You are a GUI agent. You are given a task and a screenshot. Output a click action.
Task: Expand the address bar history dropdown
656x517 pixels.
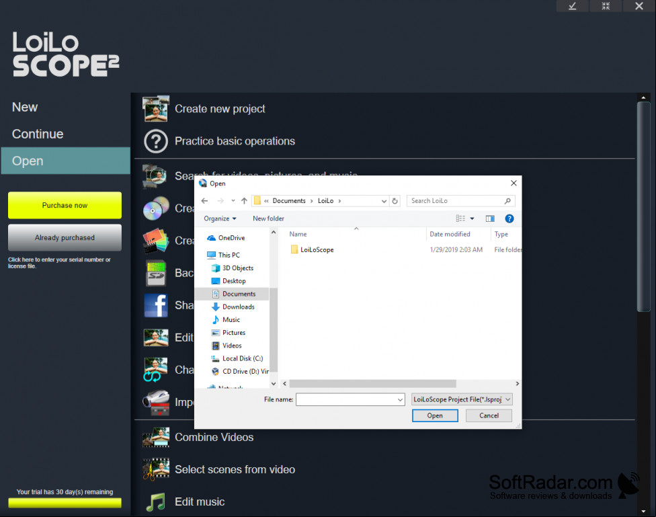[x=384, y=201]
